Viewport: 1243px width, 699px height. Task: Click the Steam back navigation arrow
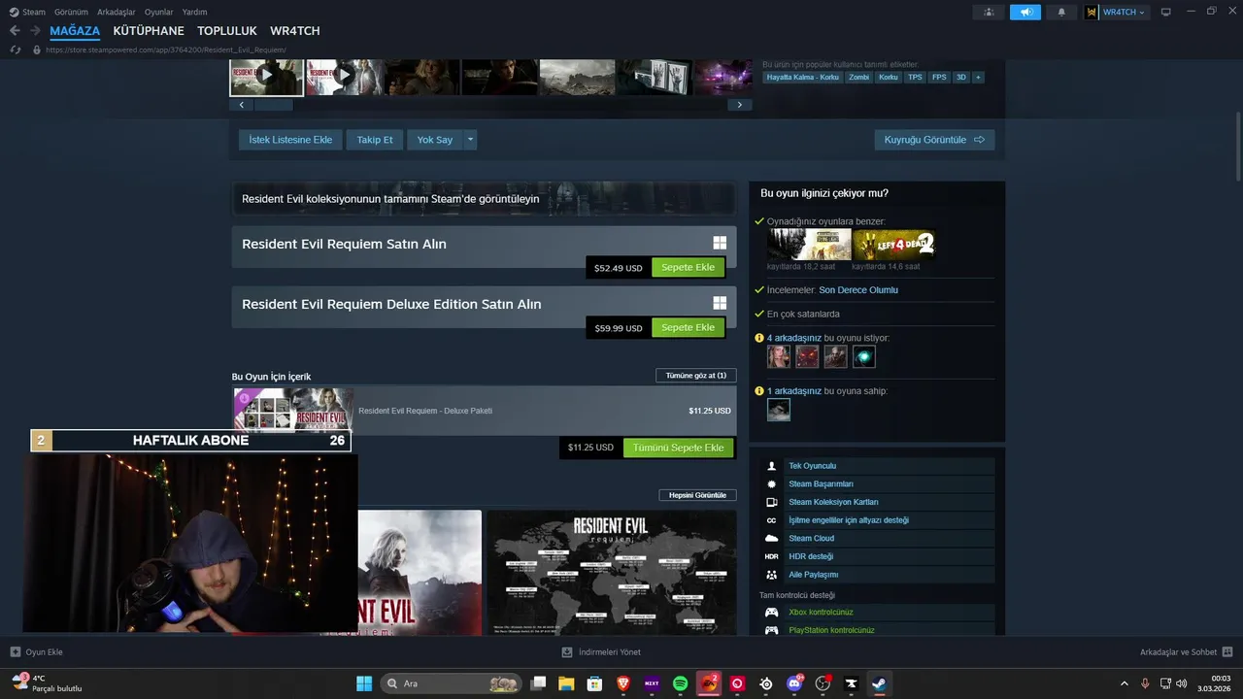tap(15, 31)
